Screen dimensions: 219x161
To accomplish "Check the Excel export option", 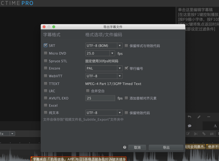I will [46, 105].
